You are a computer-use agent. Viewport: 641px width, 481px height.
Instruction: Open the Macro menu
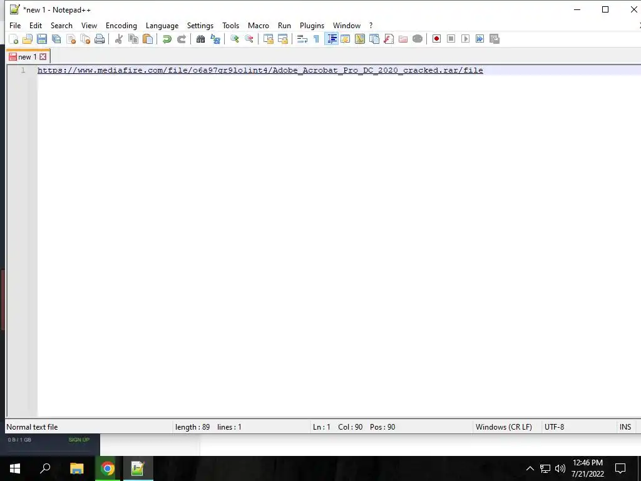259,25
